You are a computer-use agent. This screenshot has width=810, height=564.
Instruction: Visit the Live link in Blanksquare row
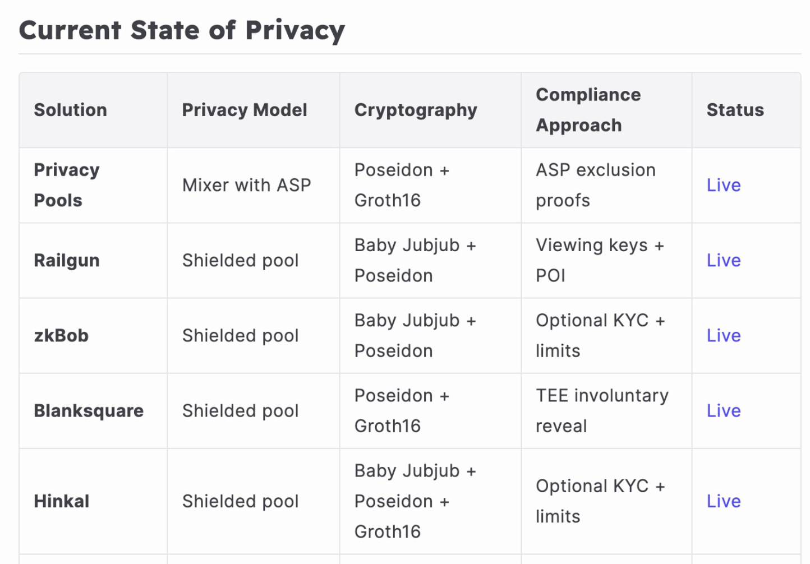[724, 411]
